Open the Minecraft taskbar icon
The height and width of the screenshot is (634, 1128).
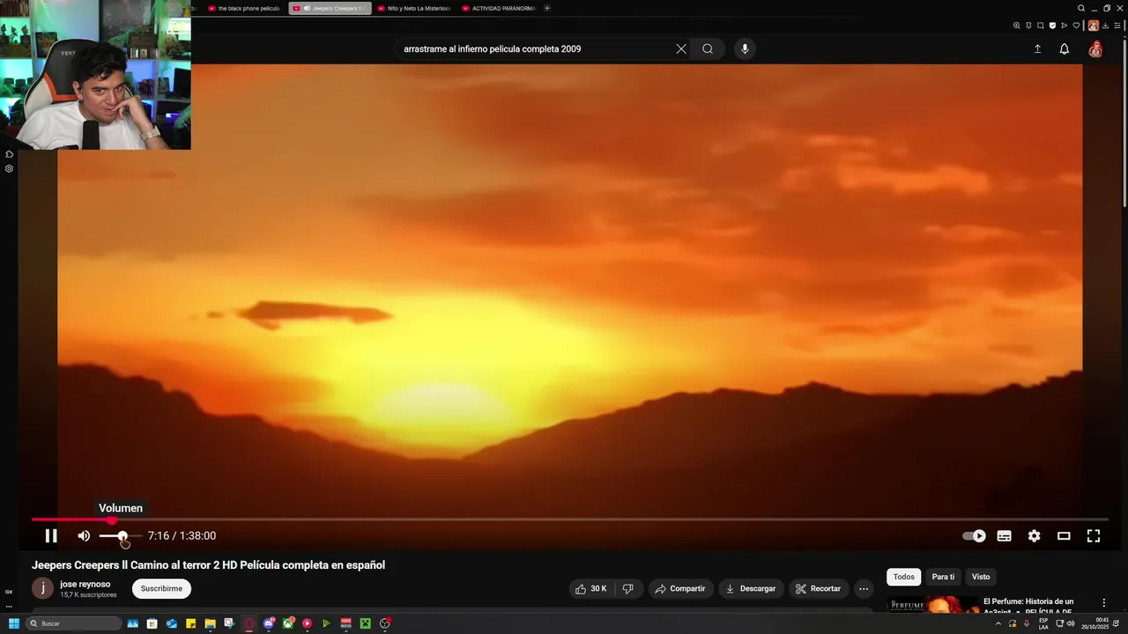tap(365, 623)
